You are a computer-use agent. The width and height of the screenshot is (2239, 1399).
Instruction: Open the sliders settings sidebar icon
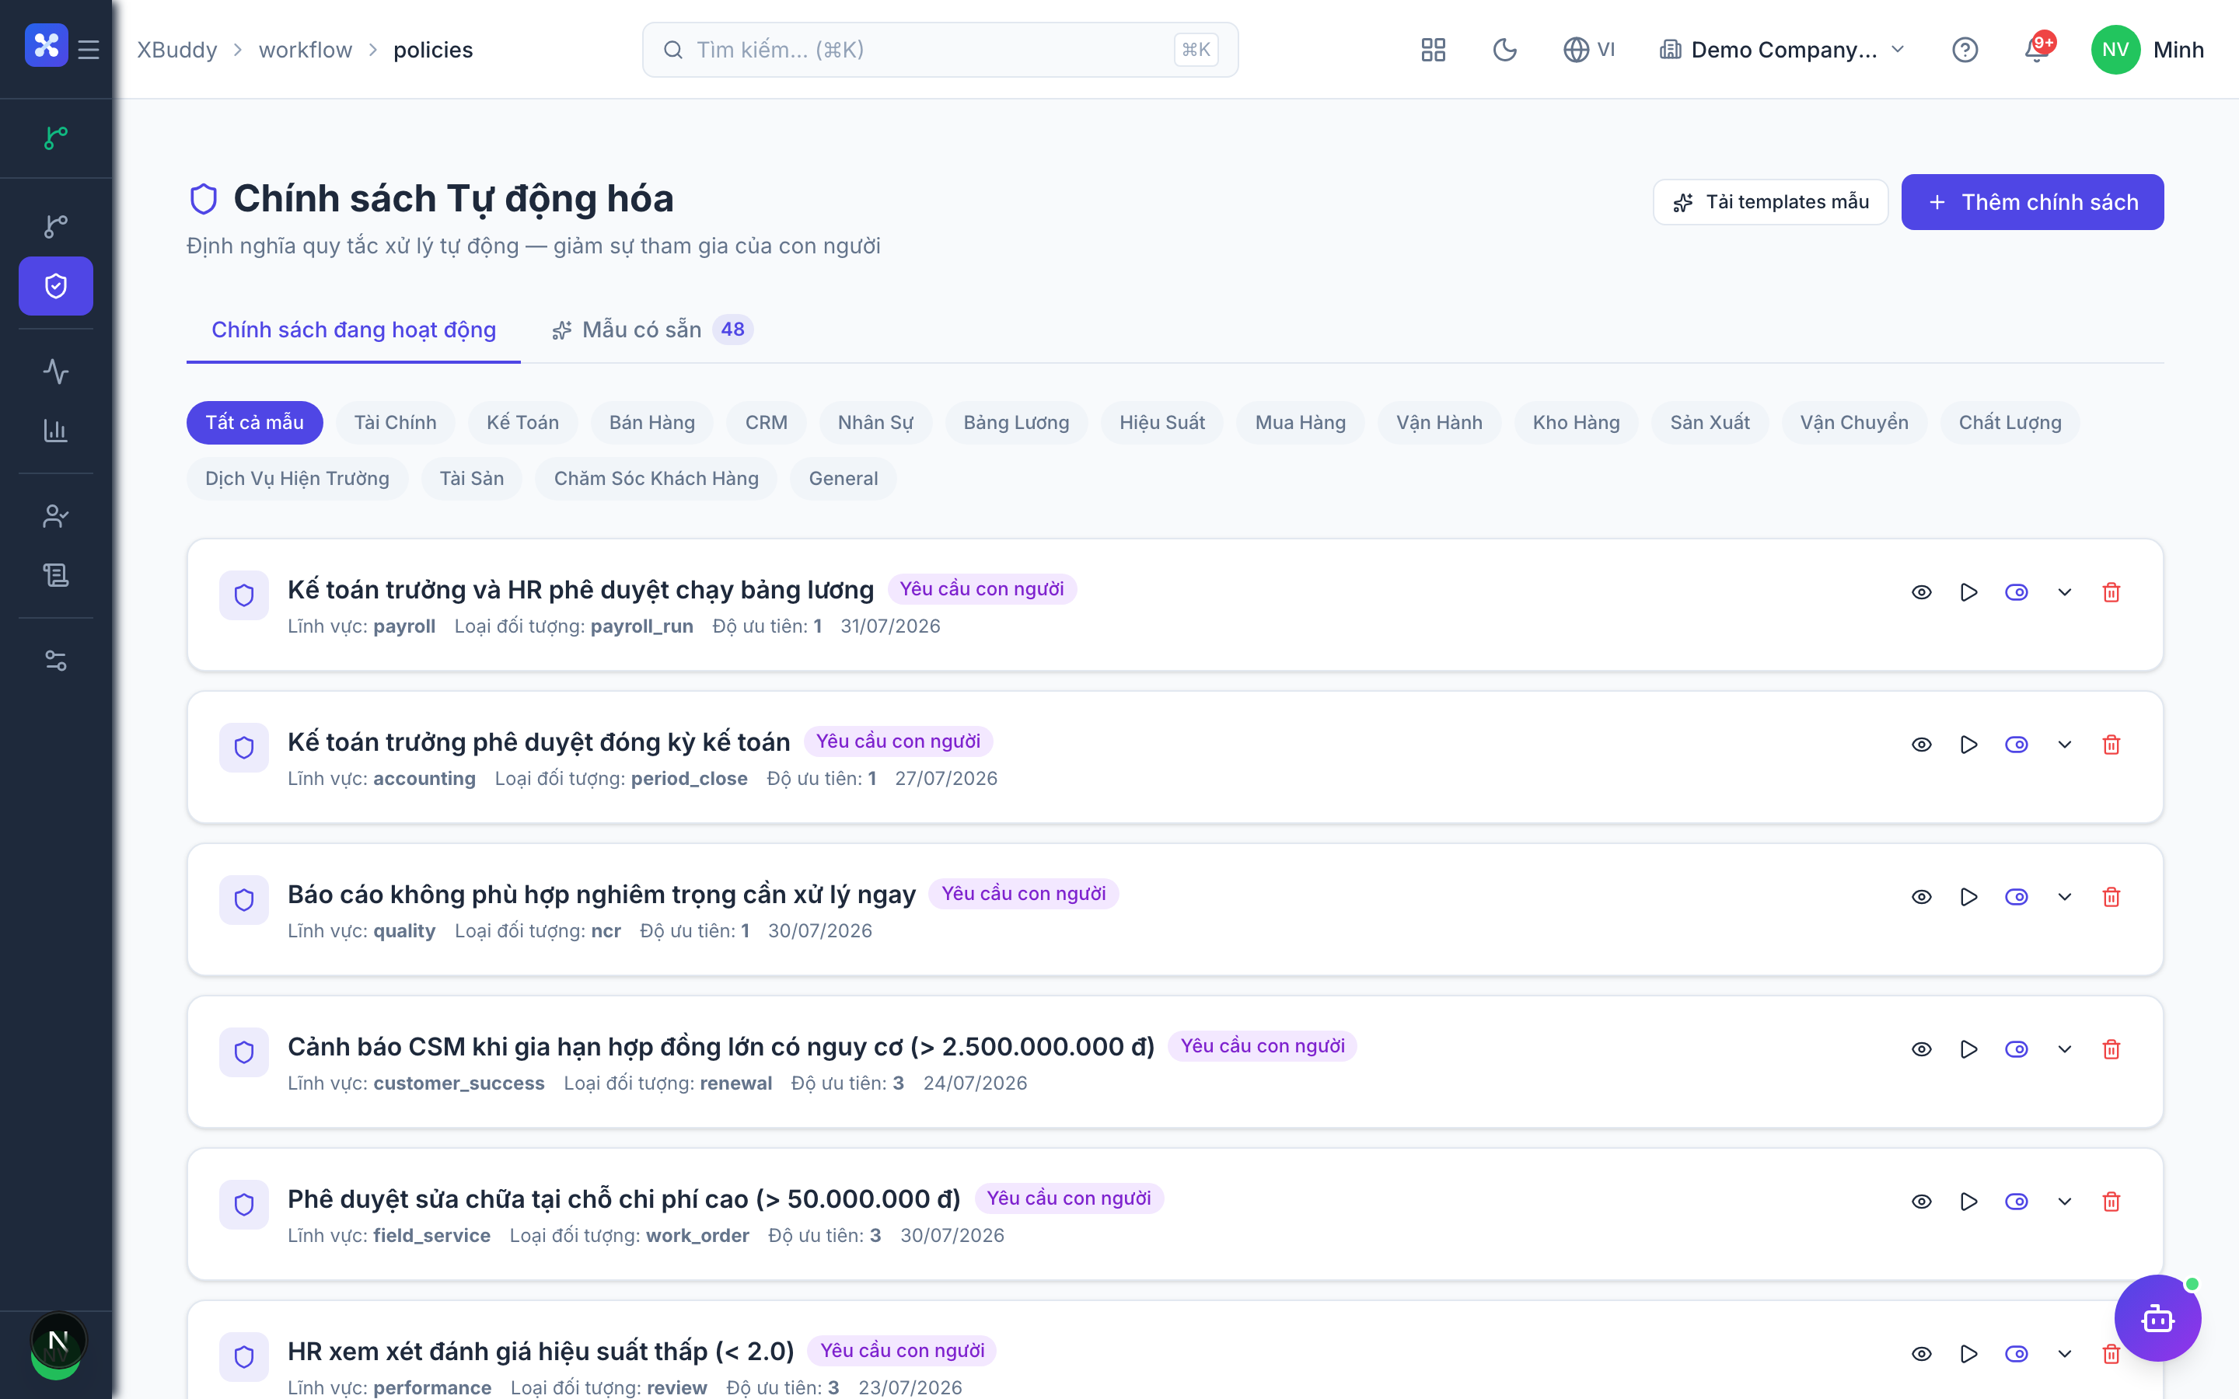point(55,661)
